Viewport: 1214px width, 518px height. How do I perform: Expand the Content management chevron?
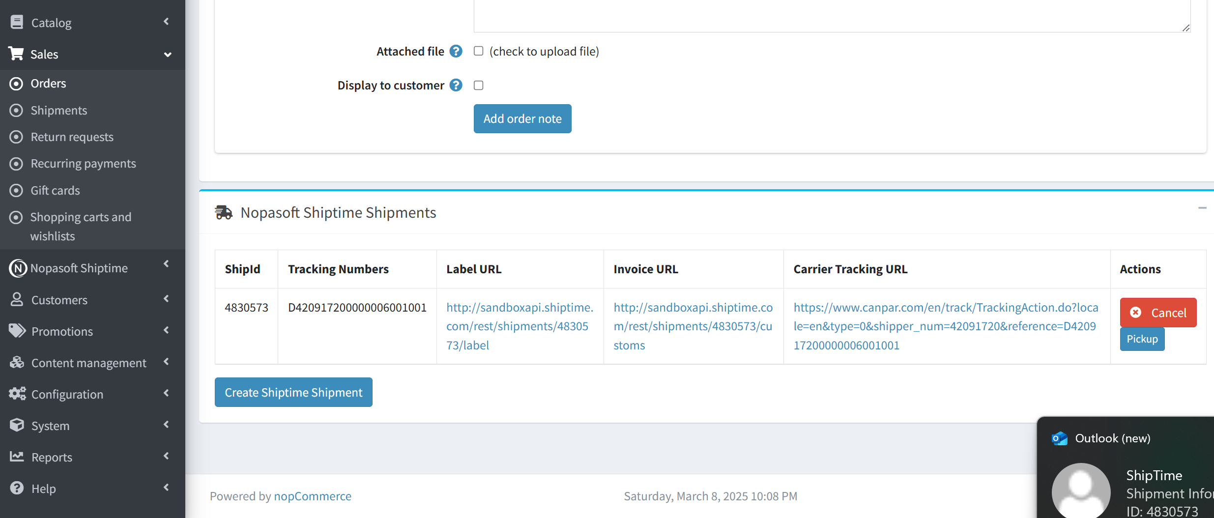click(x=167, y=362)
